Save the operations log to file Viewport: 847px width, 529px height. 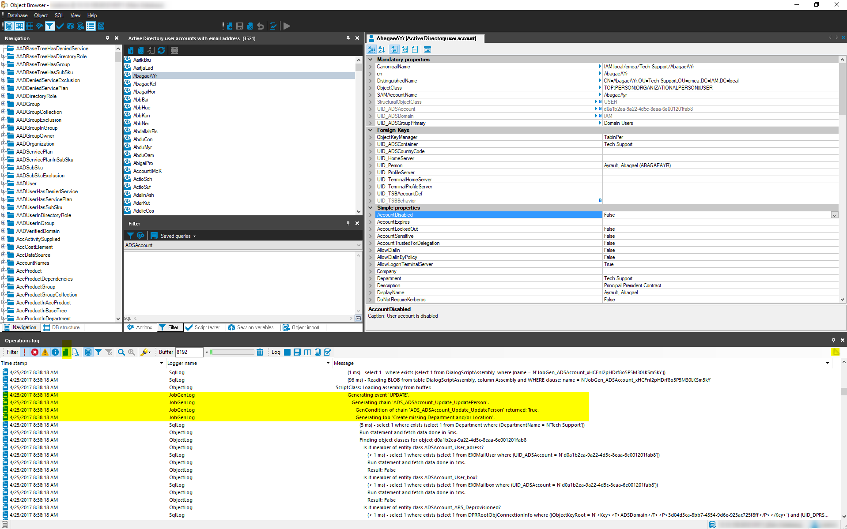click(297, 352)
